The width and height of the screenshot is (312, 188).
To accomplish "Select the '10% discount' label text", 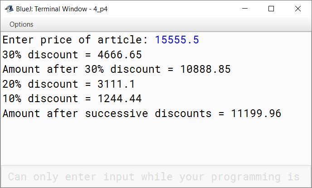I will 40,99.
